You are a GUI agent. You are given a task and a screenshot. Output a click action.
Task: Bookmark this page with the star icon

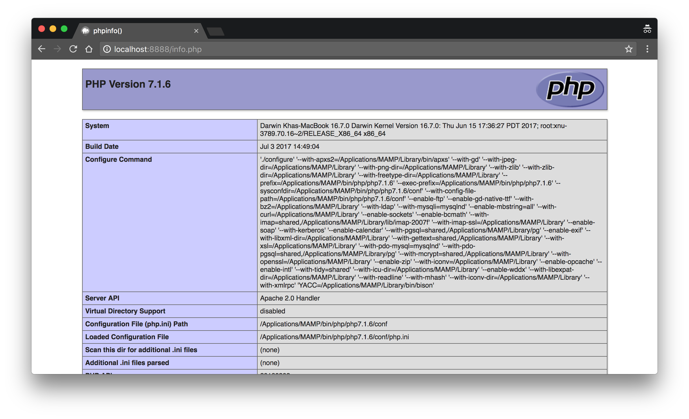point(629,49)
